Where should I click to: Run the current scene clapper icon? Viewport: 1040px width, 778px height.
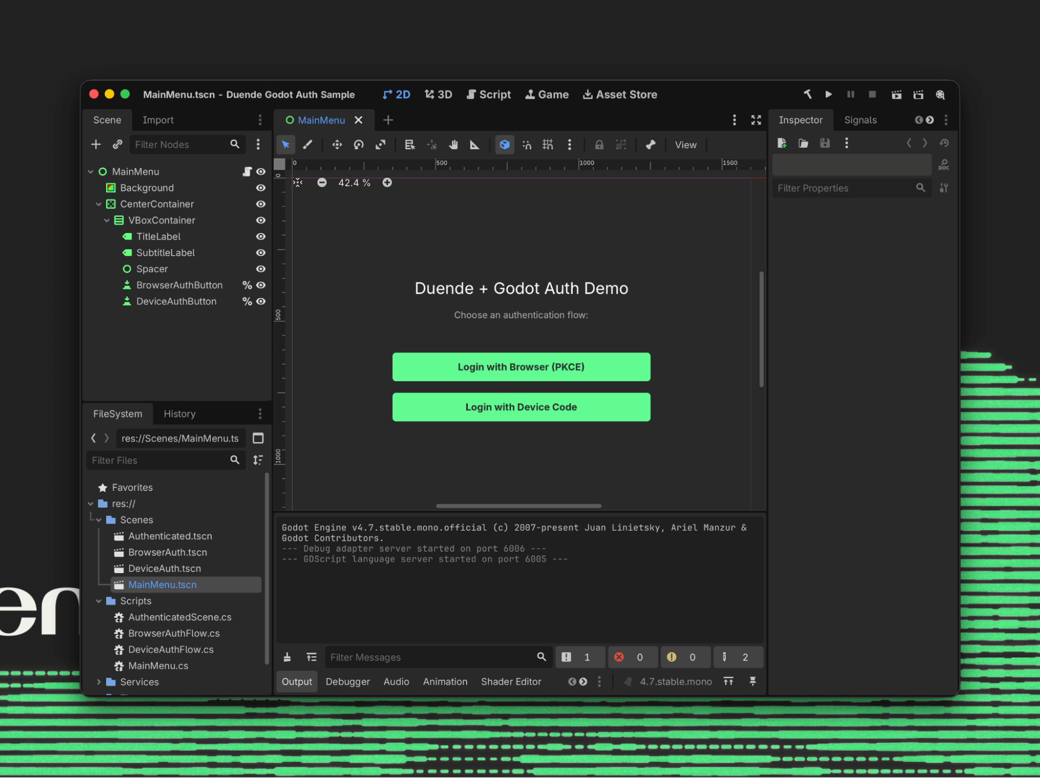(x=896, y=94)
